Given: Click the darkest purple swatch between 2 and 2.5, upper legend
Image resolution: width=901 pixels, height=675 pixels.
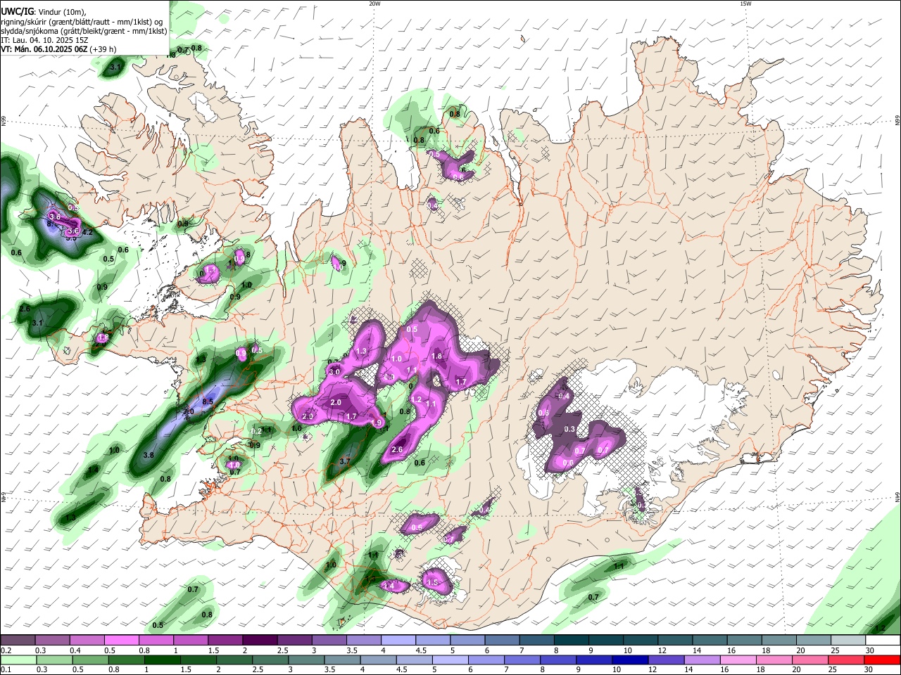Looking at the screenshot, I should [260, 640].
